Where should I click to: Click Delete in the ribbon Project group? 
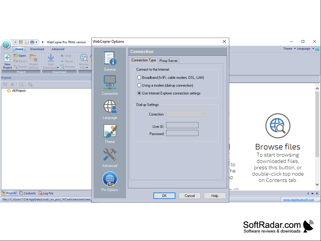click(x=20, y=67)
